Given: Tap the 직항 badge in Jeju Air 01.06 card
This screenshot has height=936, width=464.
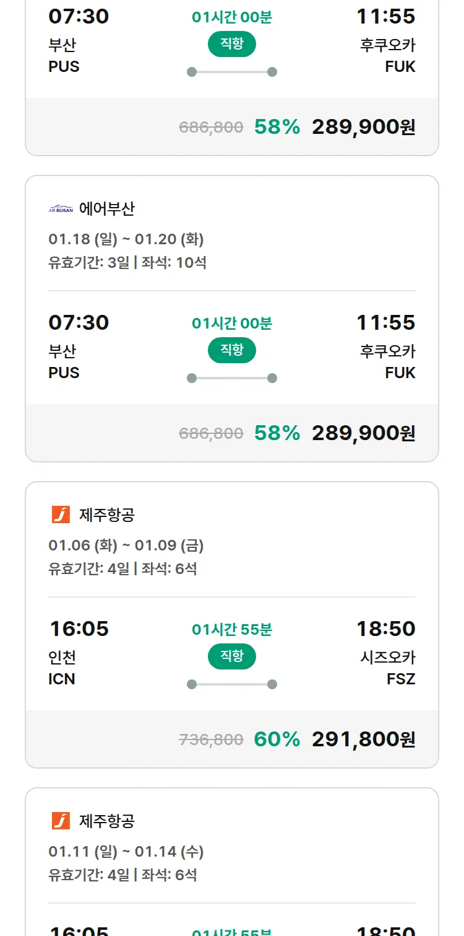Looking at the screenshot, I should 232,656.
